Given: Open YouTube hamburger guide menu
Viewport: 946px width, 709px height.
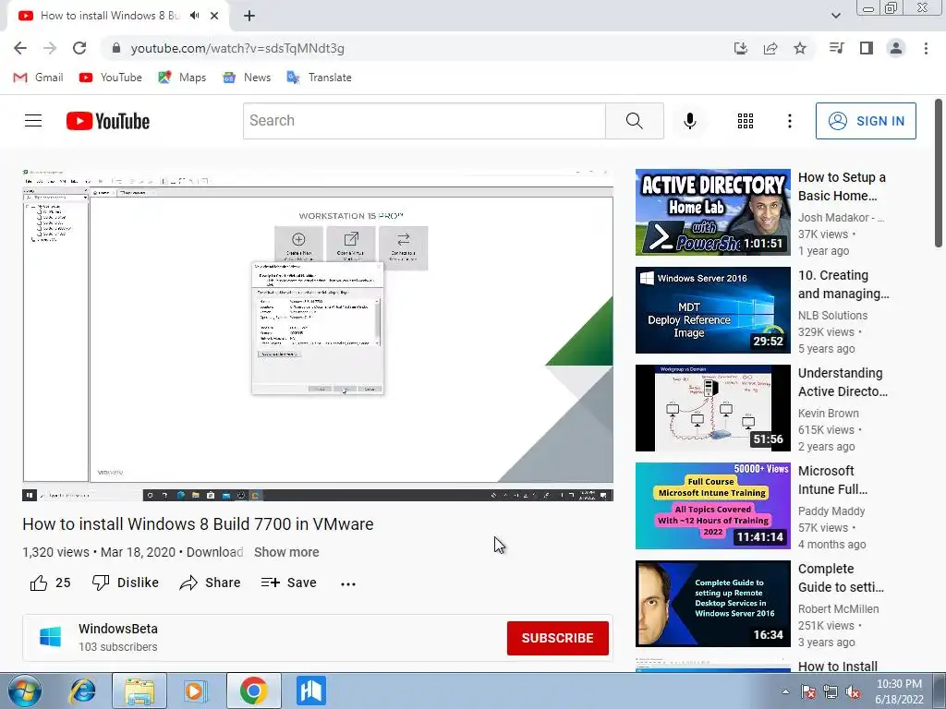Looking at the screenshot, I should point(33,121).
